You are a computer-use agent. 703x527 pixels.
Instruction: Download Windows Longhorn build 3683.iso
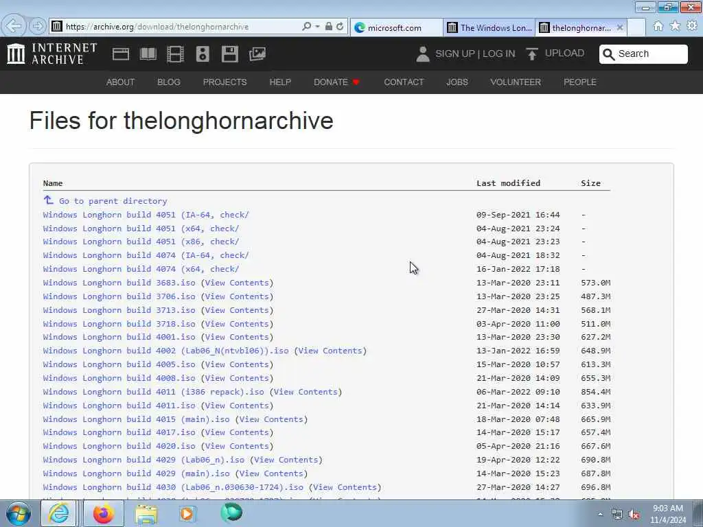119,283
